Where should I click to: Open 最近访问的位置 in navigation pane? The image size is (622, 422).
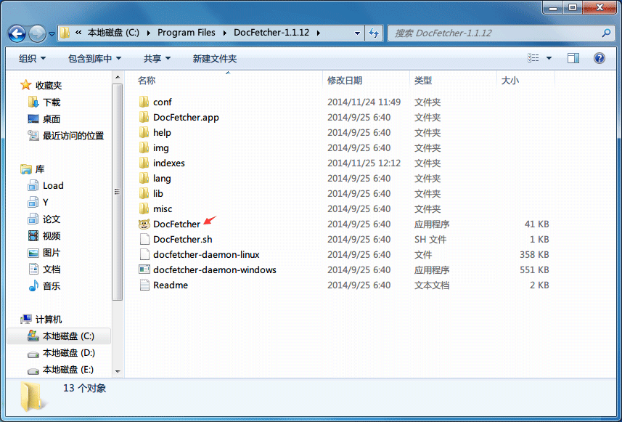tap(73, 136)
